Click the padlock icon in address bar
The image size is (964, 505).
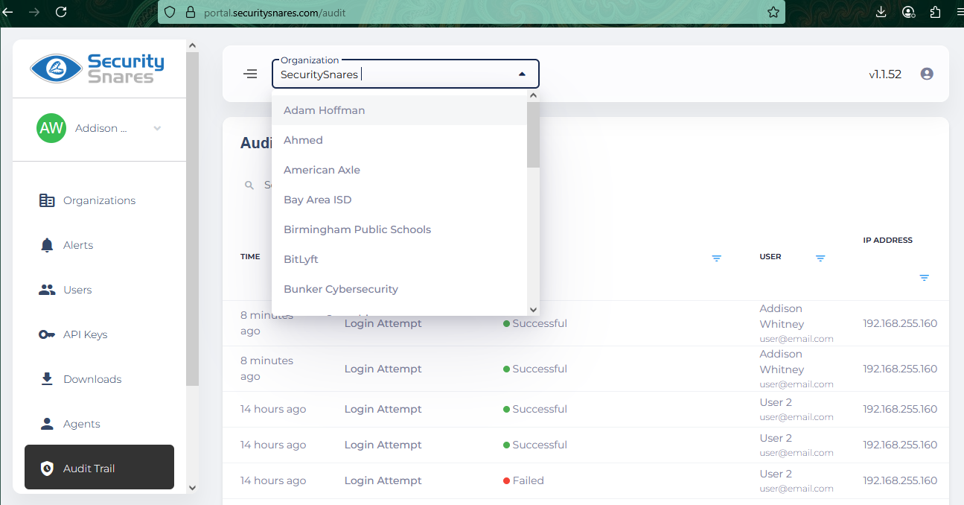tap(190, 12)
